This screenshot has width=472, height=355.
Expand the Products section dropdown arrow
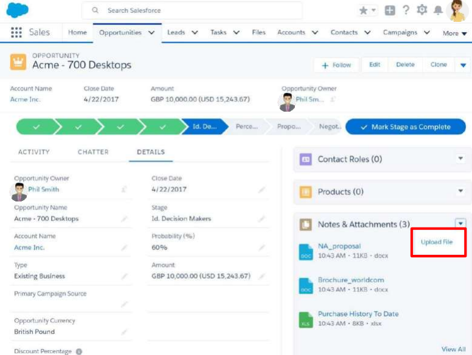(460, 192)
